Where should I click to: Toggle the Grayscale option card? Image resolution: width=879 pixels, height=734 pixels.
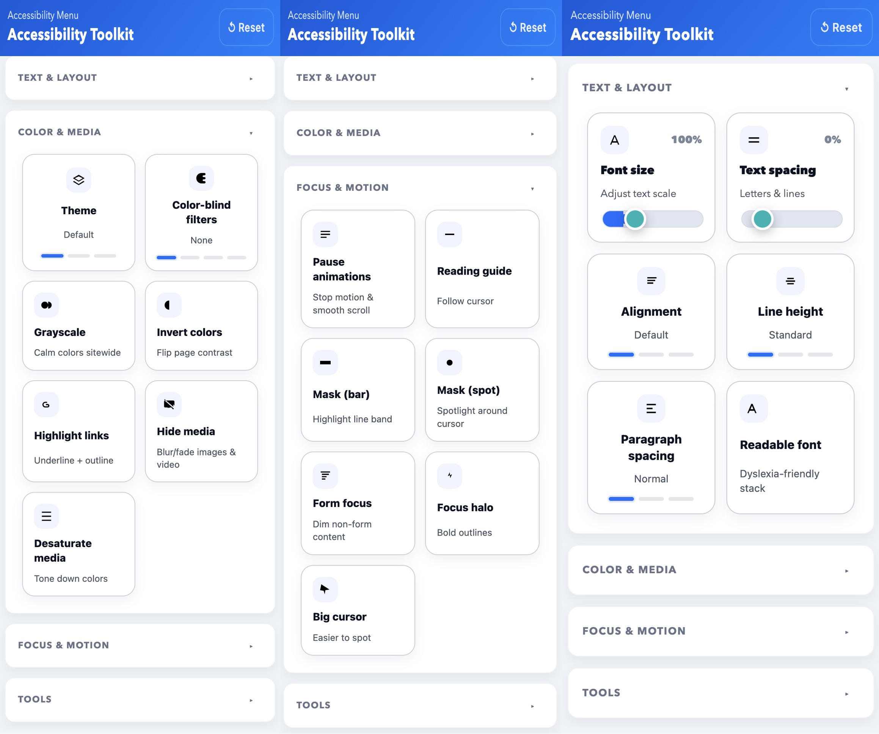tap(79, 326)
